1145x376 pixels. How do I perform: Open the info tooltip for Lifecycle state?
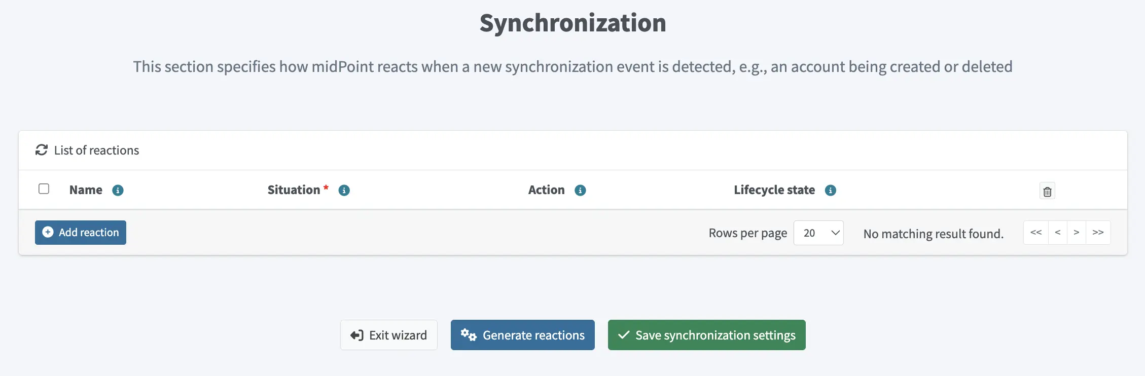(x=831, y=191)
